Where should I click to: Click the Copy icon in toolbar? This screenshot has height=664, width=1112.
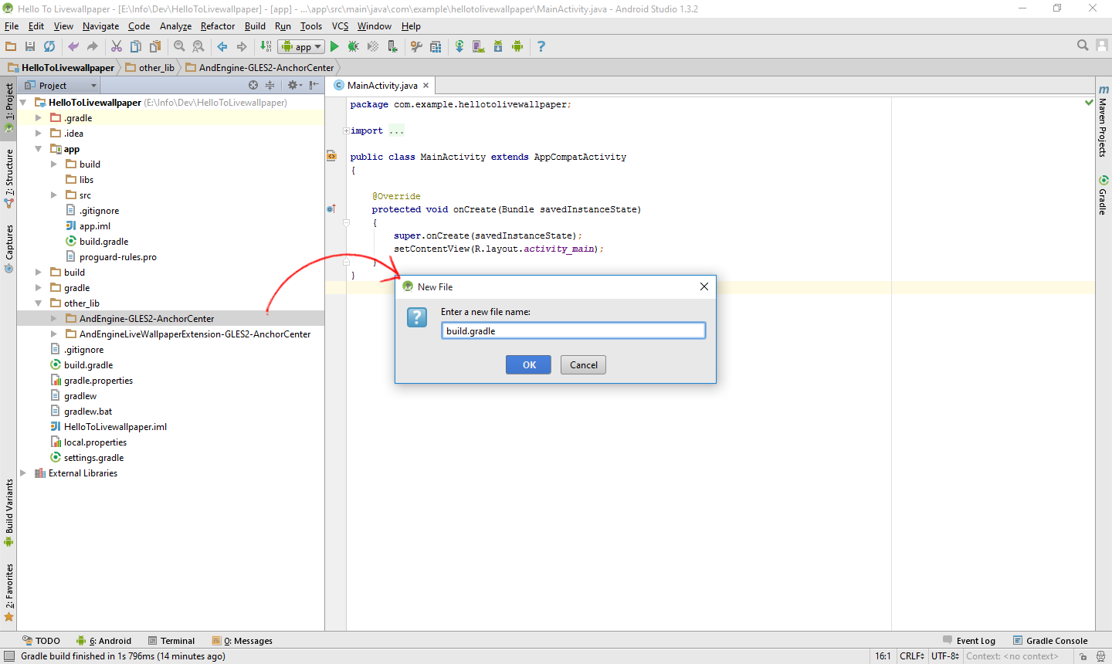[136, 46]
